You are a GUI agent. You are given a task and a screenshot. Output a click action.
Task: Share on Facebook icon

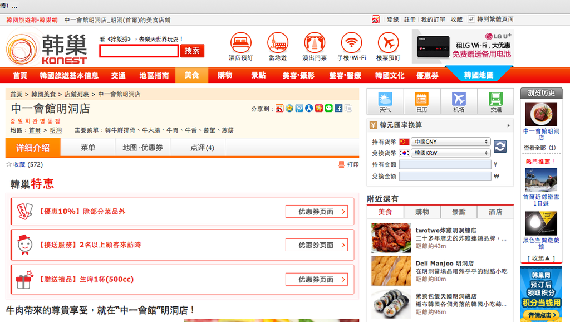pos(338,108)
